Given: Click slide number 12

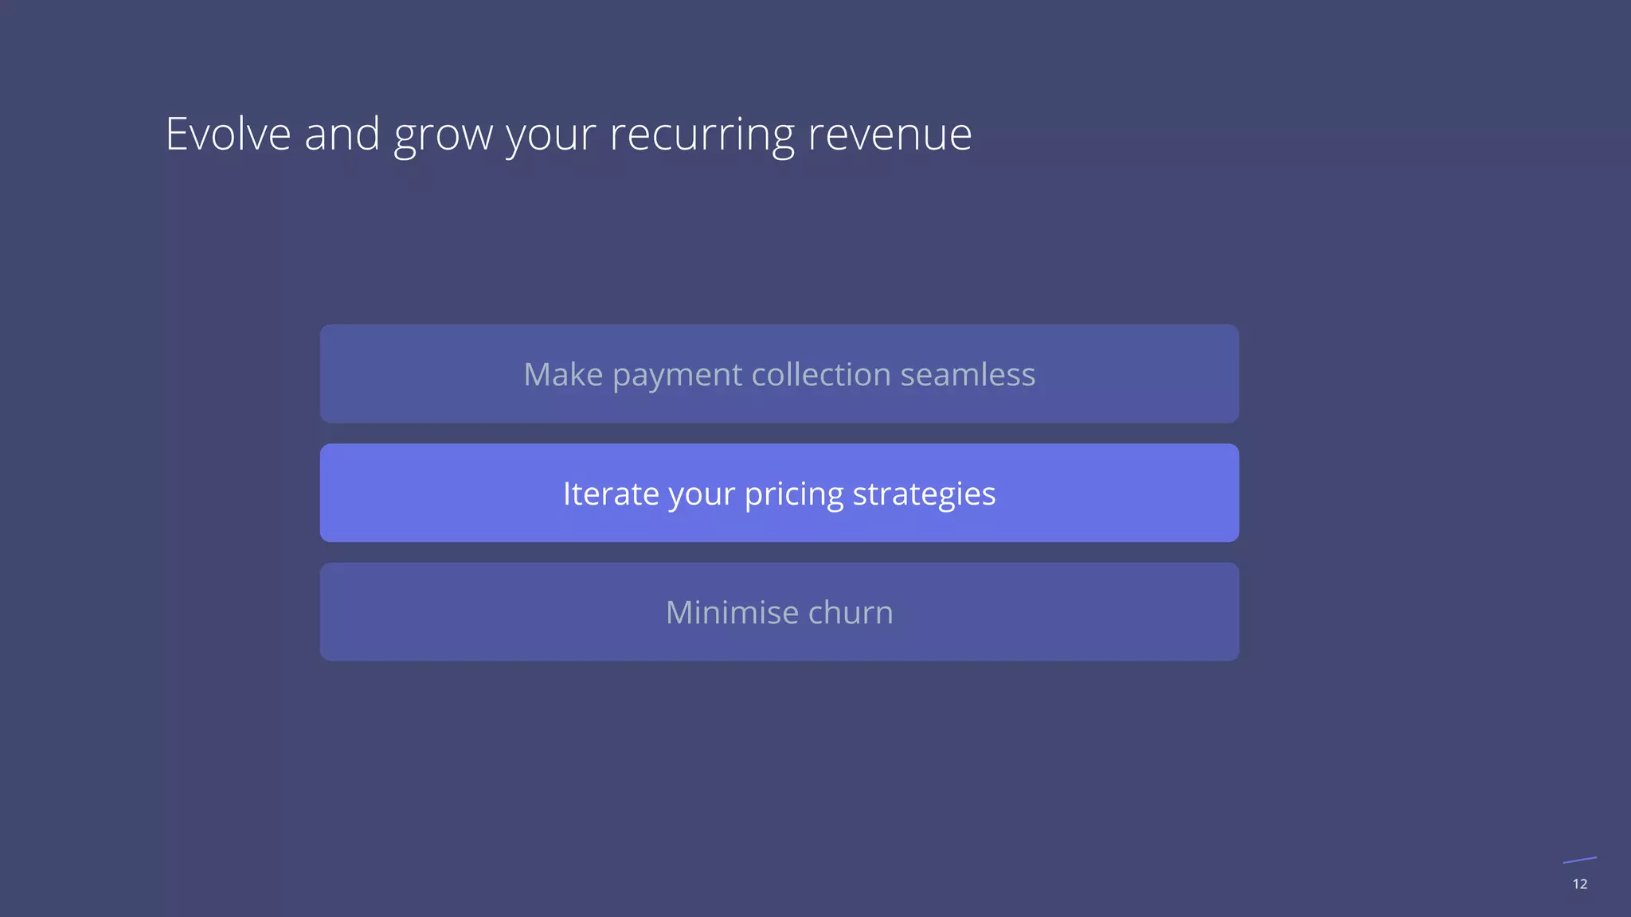Looking at the screenshot, I should pyautogui.click(x=1580, y=884).
